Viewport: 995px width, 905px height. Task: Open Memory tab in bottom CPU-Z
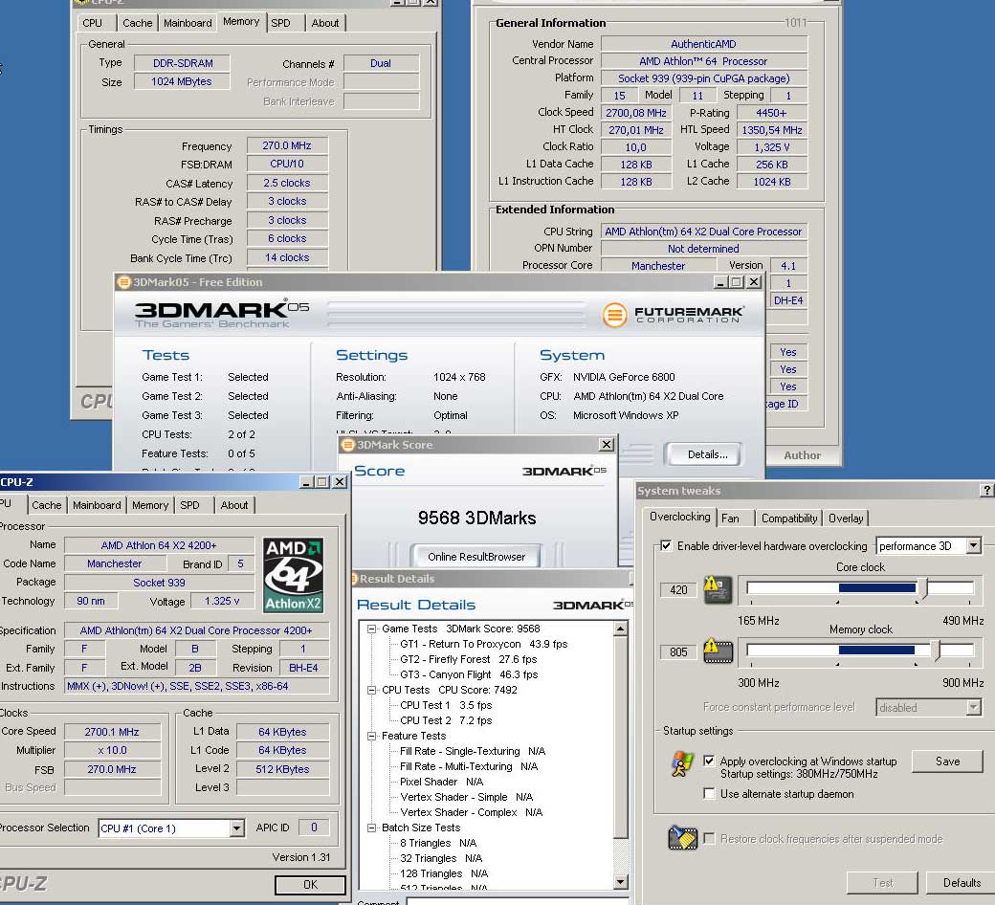[x=150, y=505]
